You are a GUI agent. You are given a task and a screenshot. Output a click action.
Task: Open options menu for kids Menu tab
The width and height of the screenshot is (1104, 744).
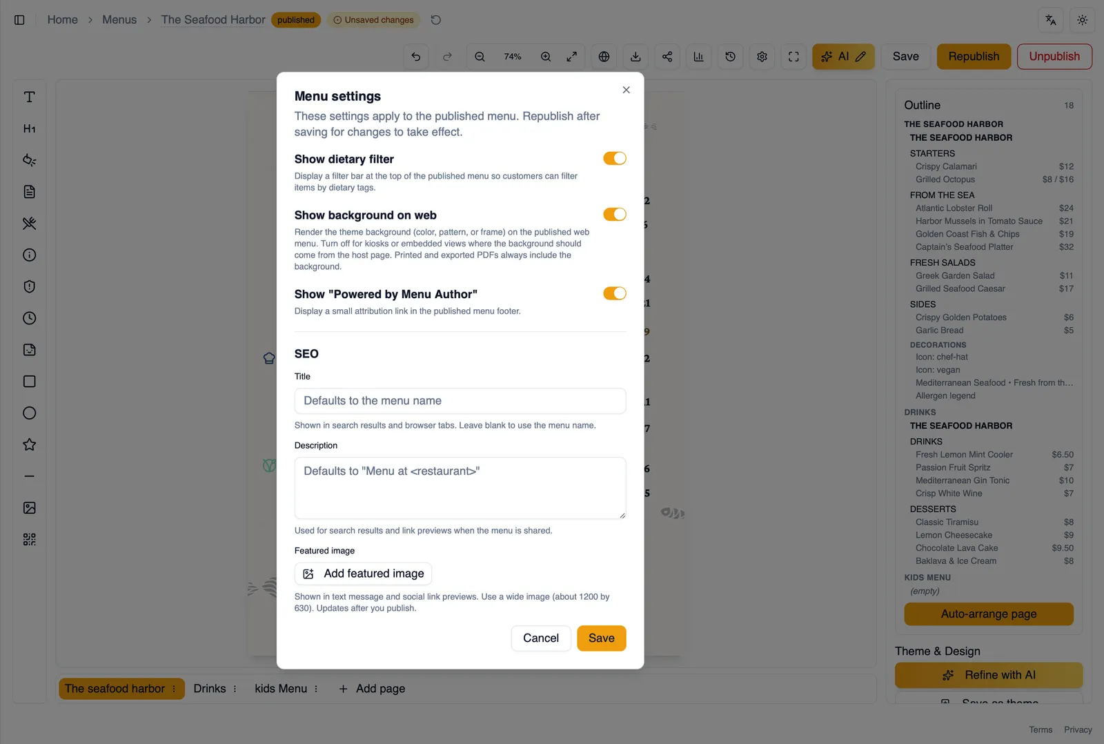tap(316, 689)
